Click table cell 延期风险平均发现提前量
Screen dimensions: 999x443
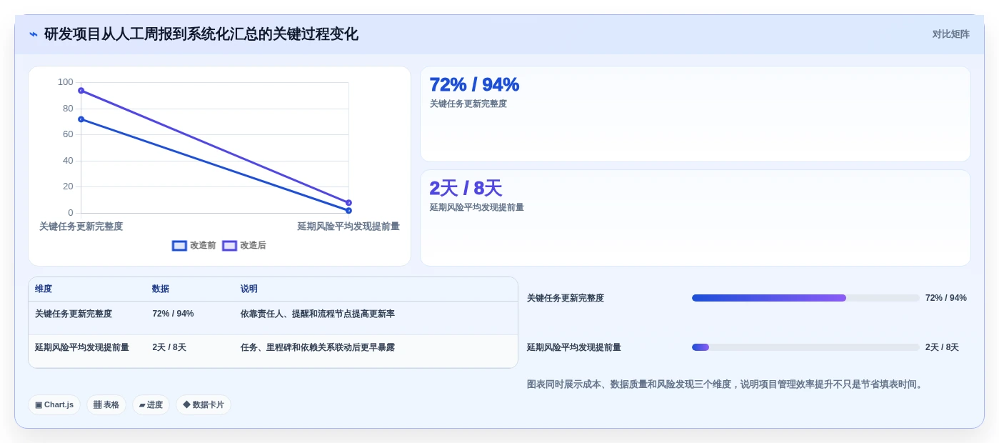pos(82,347)
